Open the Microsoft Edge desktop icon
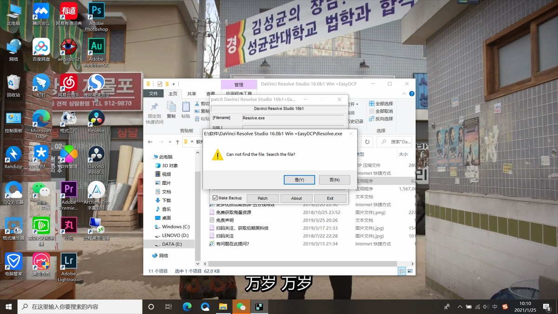The width and height of the screenshot is (558, 314). click(41, 124)
